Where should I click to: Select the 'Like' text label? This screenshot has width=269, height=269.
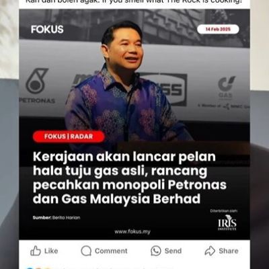point(51,251)
